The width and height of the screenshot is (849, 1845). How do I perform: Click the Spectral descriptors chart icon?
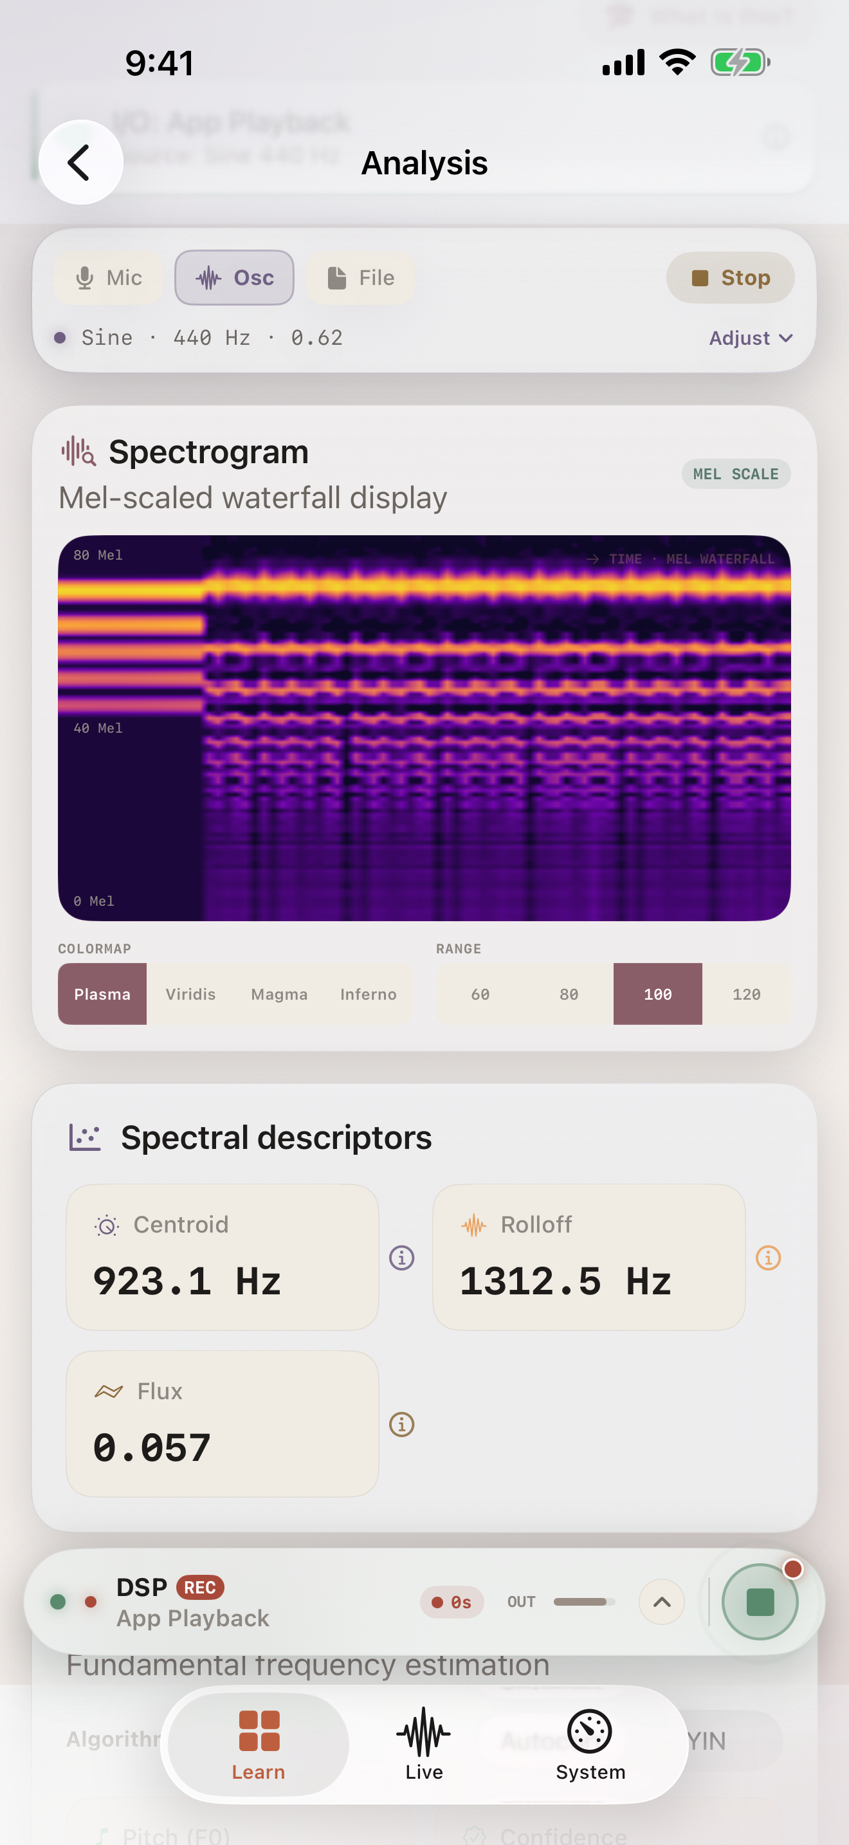[84, 1137]
